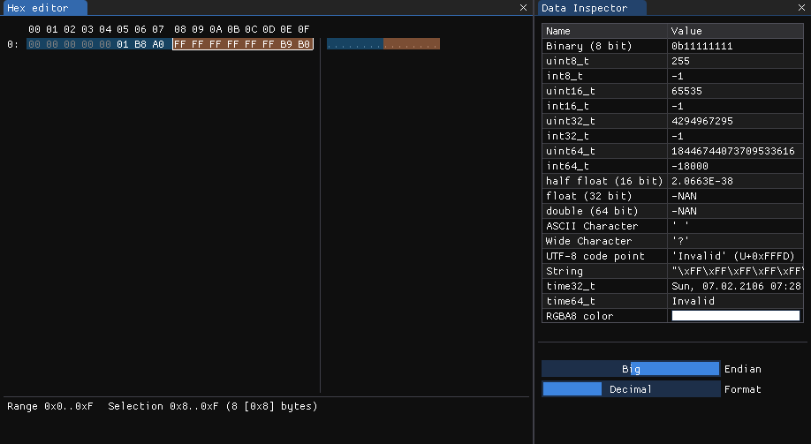Click the RGBA8 color white swatch
The image size is (811, 444).
pyautogui.click(x=735, y=316)
